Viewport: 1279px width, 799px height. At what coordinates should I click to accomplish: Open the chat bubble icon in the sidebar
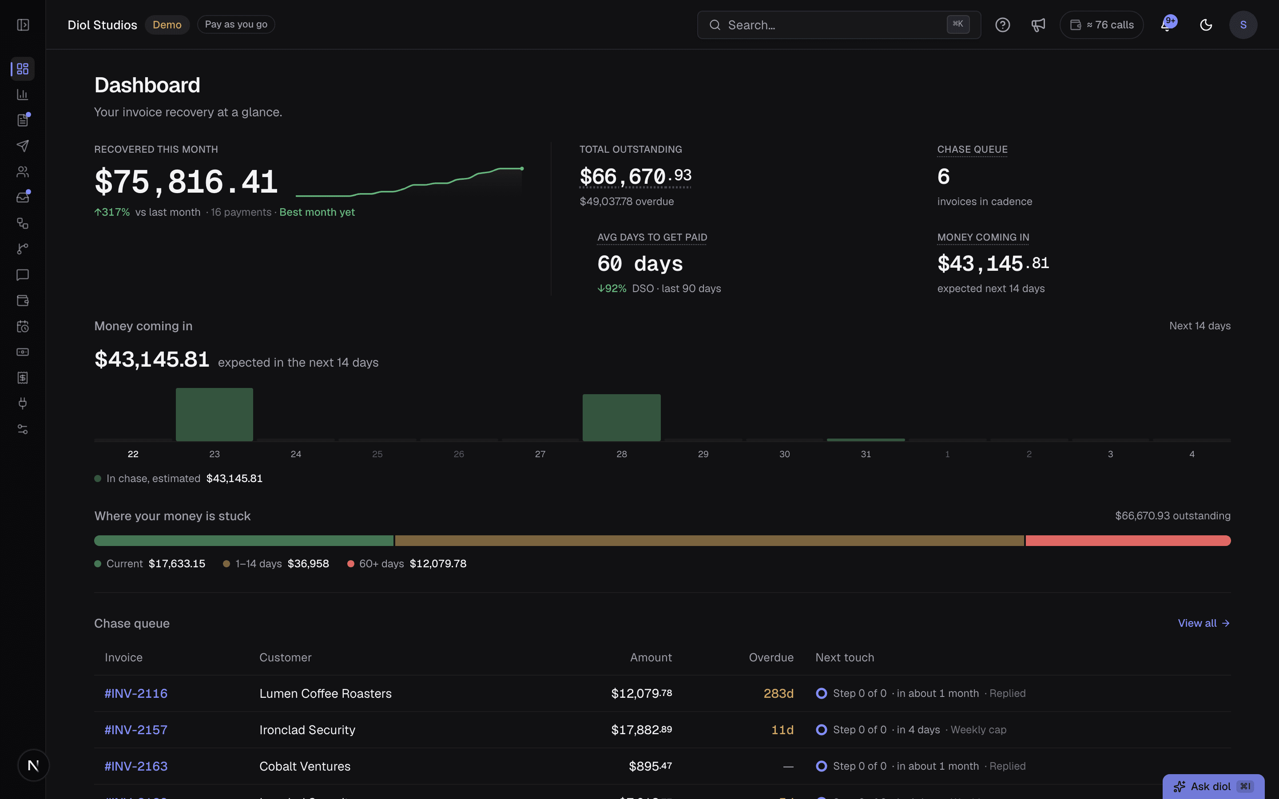coord(23,275)
